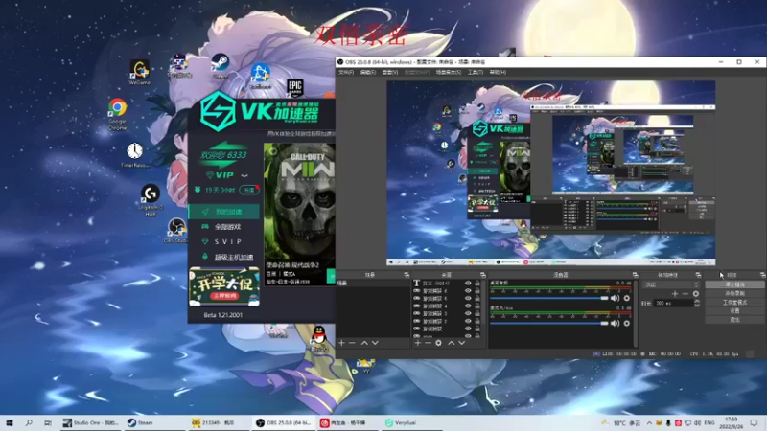
Task: Pop out the 转场特效 panel with float icon
Action: (698, 275)
